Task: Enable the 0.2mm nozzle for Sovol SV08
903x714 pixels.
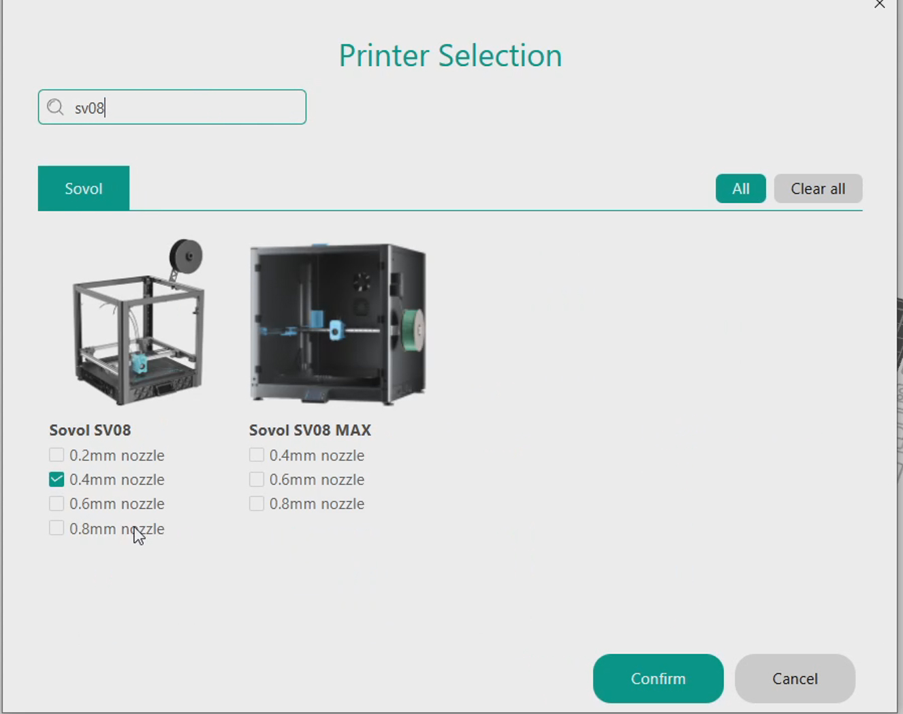Action: [x=57, y=455]
